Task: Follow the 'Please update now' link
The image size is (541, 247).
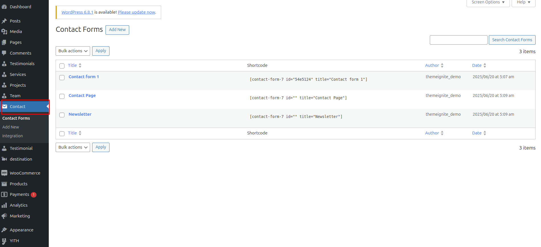Action: point(137,12)
